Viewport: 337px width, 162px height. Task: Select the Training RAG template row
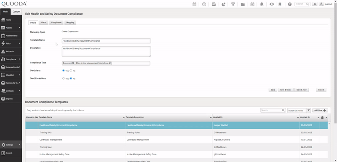tap(177, 133)
